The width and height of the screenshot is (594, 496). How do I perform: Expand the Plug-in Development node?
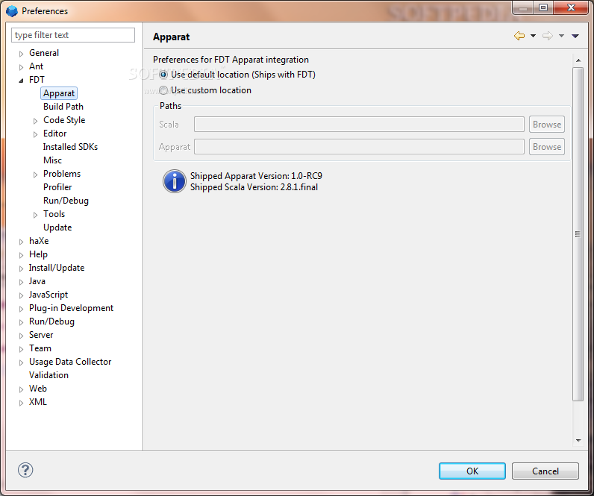[21, 309]
